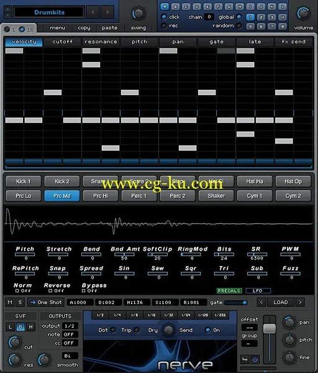The image size is (318, 373).
Task: Select the Kick 1 pad
Action: [x=24, y=181]
